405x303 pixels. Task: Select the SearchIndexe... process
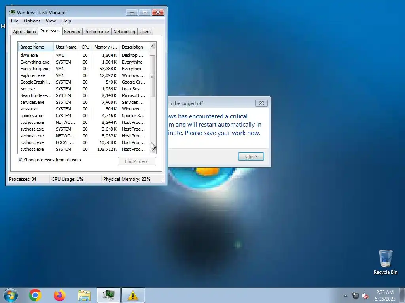83,95
